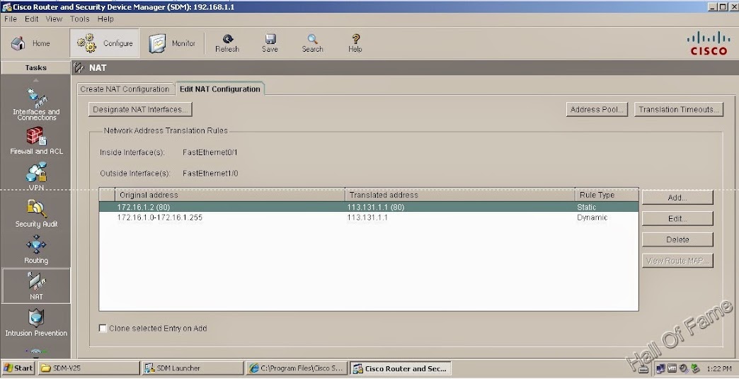Click the volume speaker tray icon
This screenshot has width=739, height=379.
coord(683,368)
